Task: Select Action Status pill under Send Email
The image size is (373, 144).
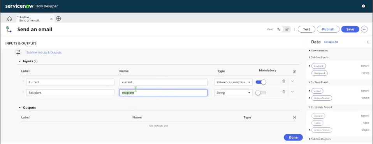Action: [322, 98]
